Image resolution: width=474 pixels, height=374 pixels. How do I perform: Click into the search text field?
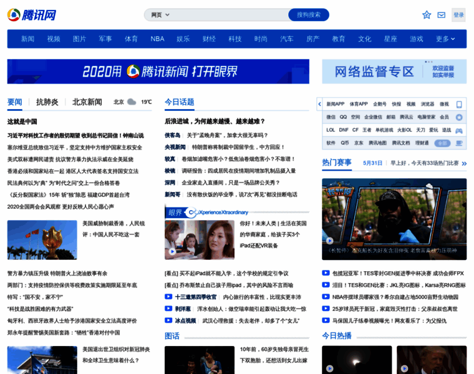230,15
